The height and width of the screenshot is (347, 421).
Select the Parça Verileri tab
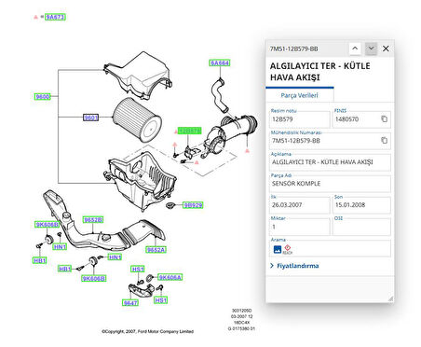click(x=299, y=95)
